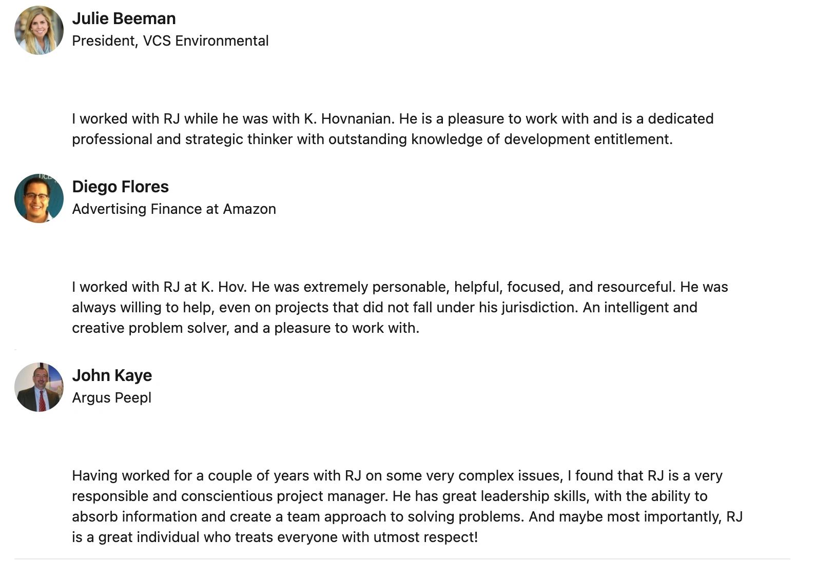Click the line starting 'responsible and conscientious'
The image size is (815, 561).
coord(389,496)
